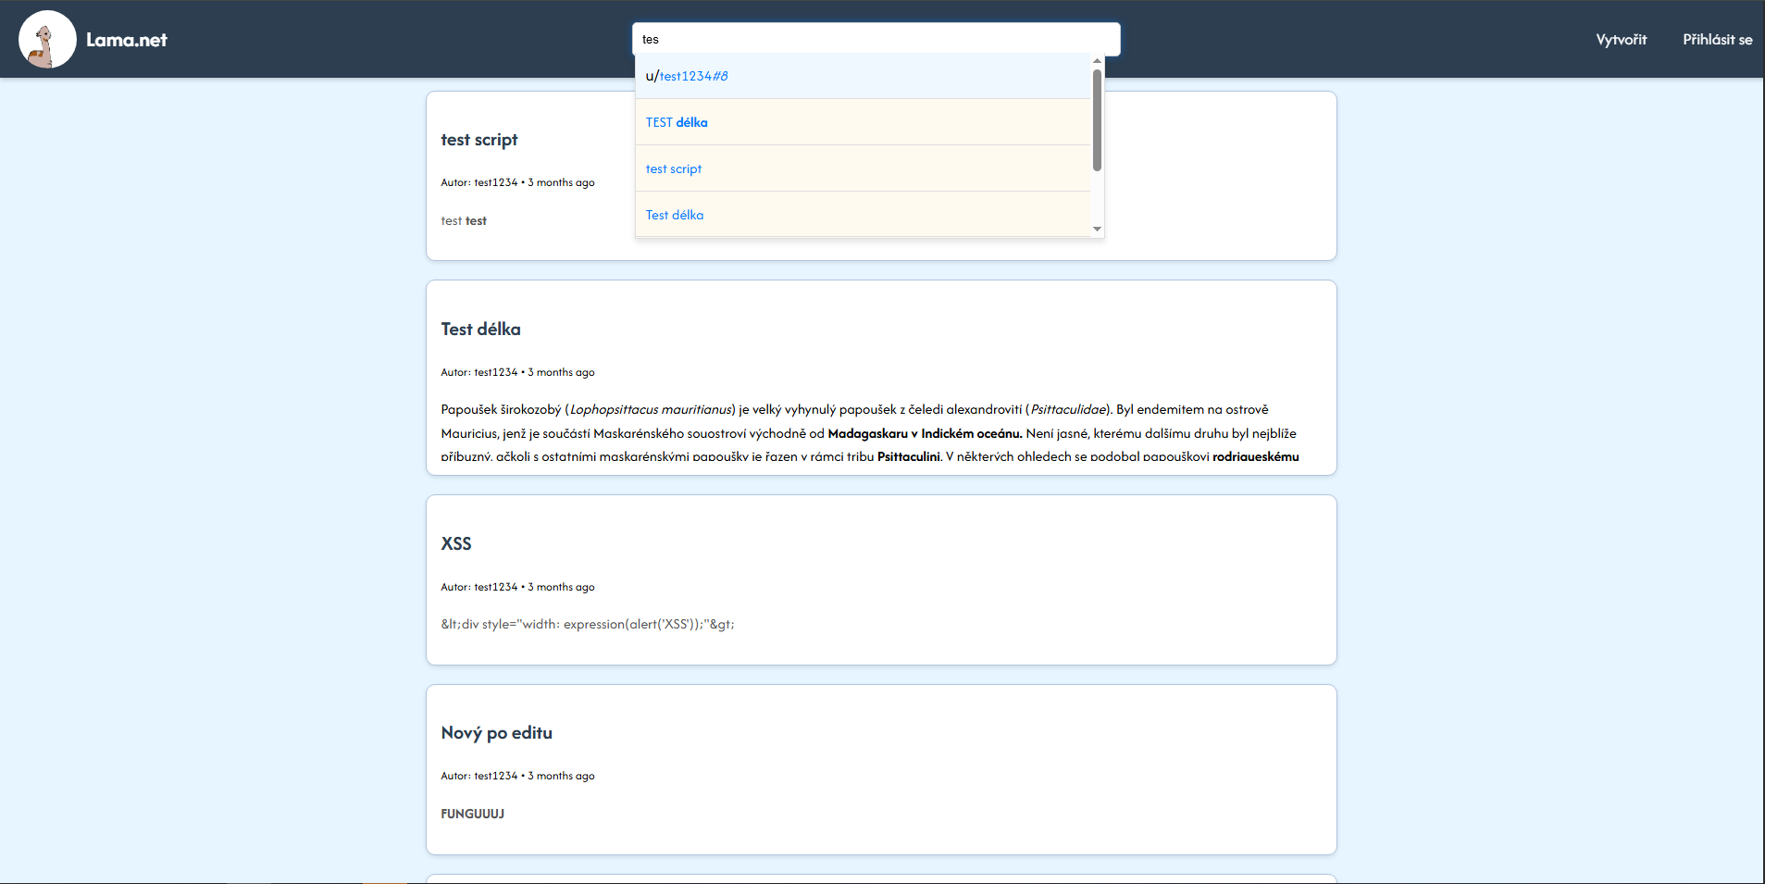Click the suggestions scrollbar down arrow
Image resolution: width=1765 pixels, height=884 pixels.
click(x=1097, y=229)
